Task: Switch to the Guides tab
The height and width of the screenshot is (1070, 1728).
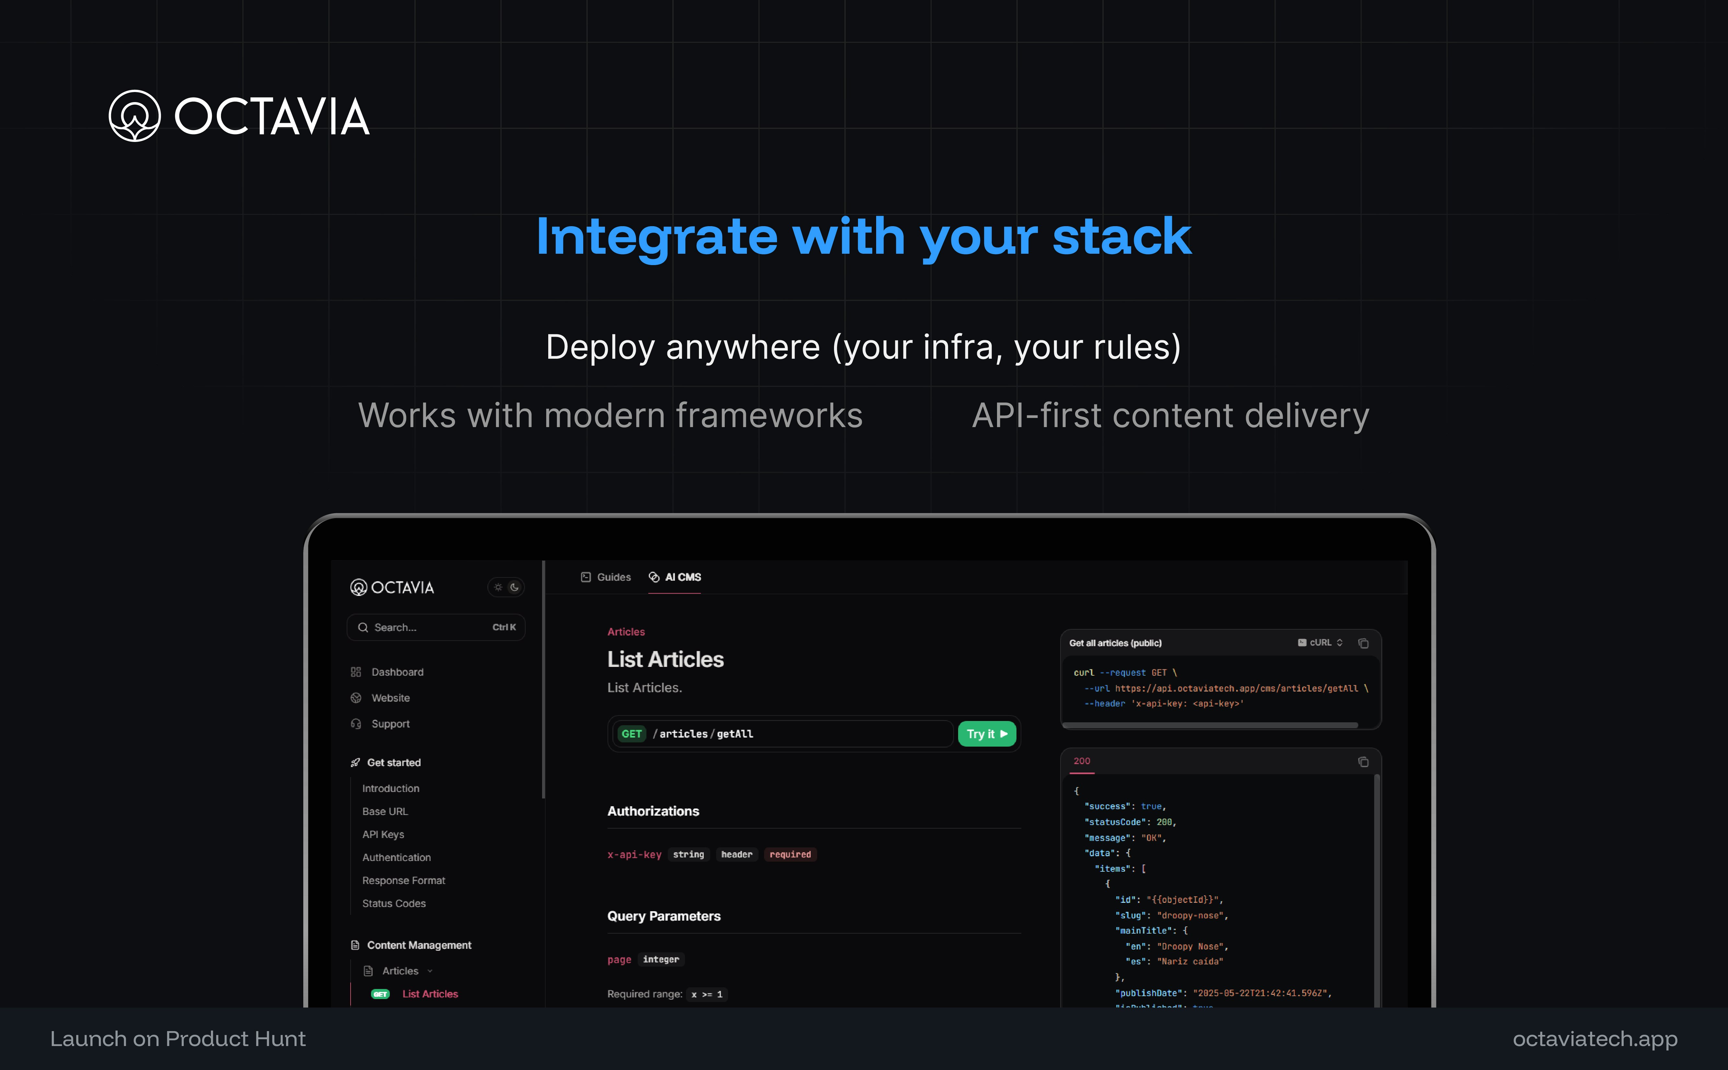Action: point(606,577)
